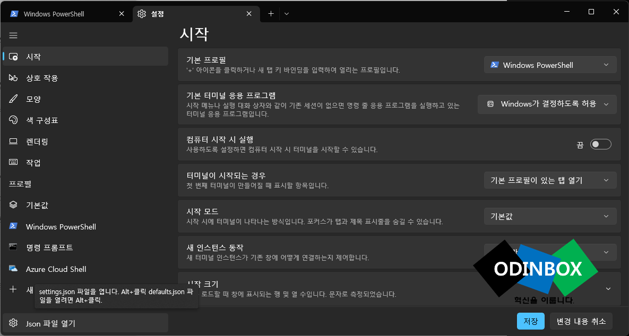The width and height of the screenshot is (629, 336).
Task: Close the 설정 tab
Action: coord(249,14)
